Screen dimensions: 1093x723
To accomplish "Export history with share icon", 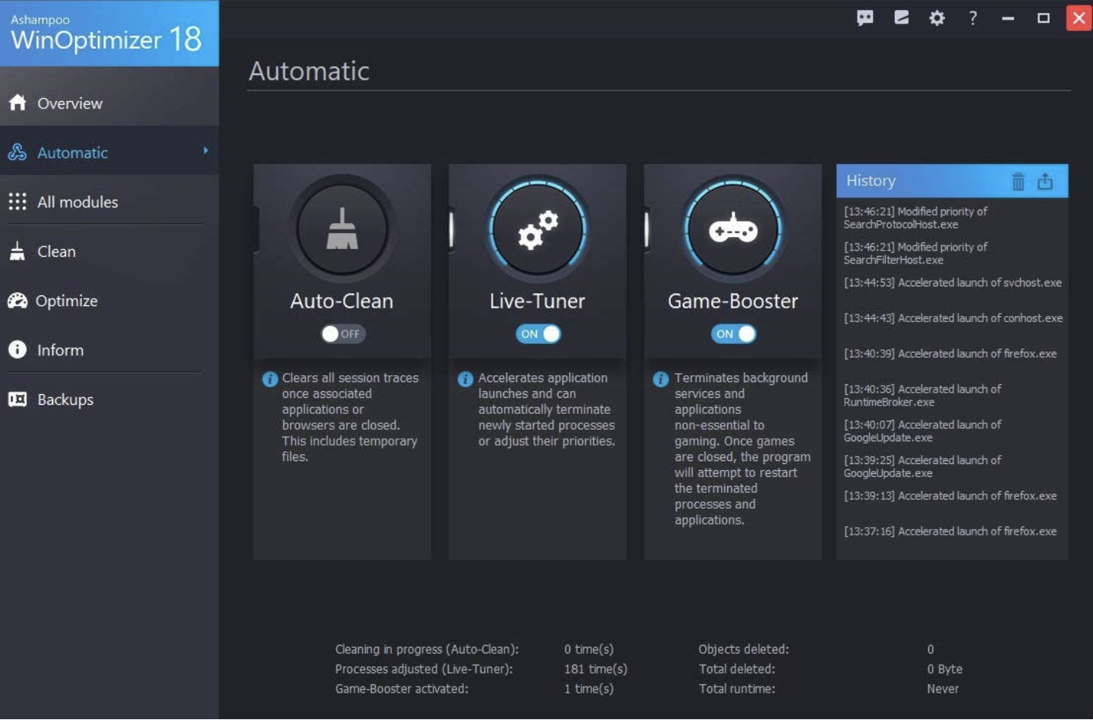I will tap(1045, 182).
